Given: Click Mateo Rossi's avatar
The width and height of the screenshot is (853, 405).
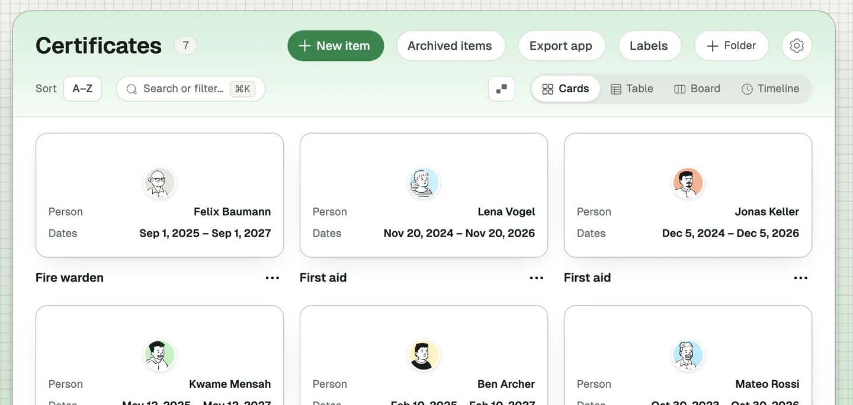Looking at the screenshot, I should click(x=688, y=355).
